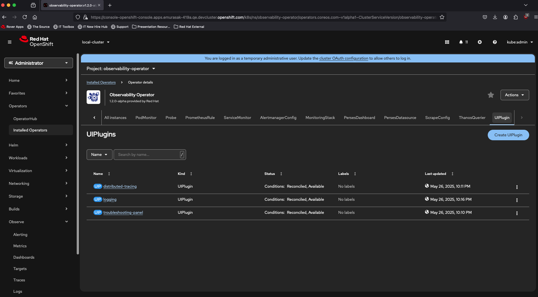Open kebab menu for logging row

(x=517, y=200)
